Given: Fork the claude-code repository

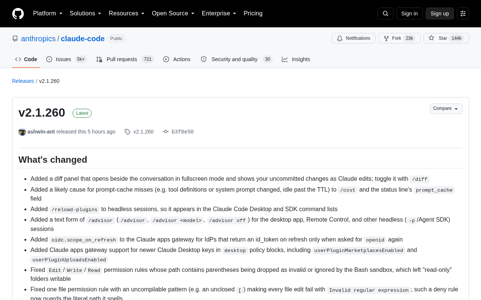Looking at the screenshot, I should click(x=399, y=38).
